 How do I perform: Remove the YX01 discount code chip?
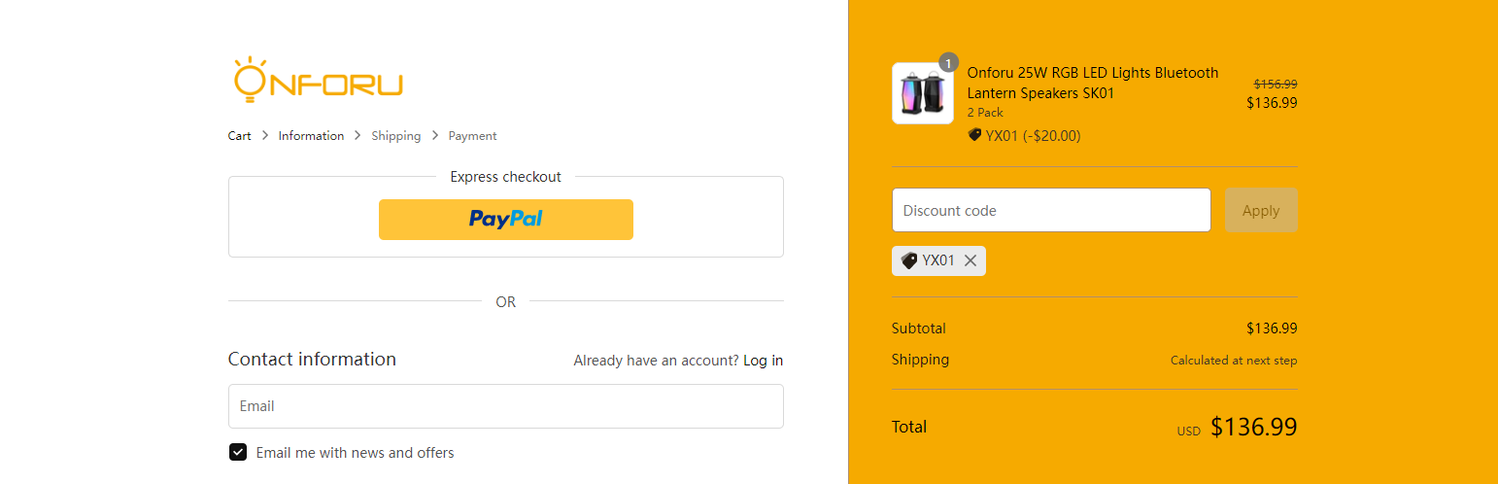970,260
